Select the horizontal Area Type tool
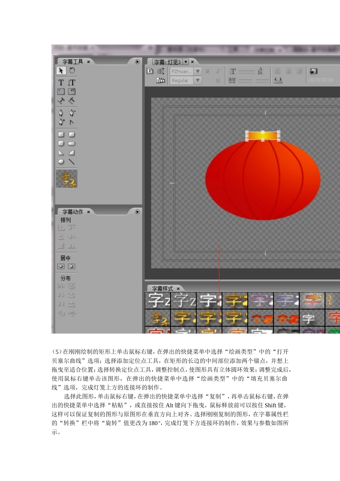Image resolution: width=340 pixels, height=481 pixels. pyautogui.click(x=61, y=92)
